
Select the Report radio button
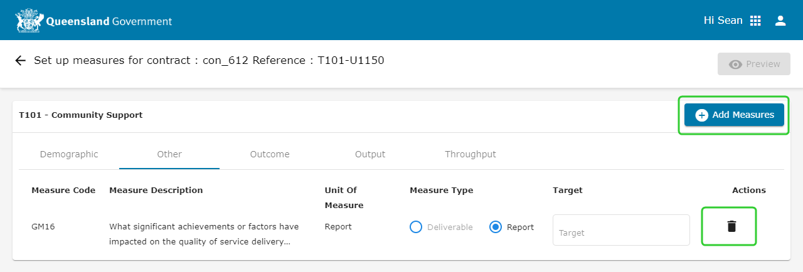pos(496,227)
